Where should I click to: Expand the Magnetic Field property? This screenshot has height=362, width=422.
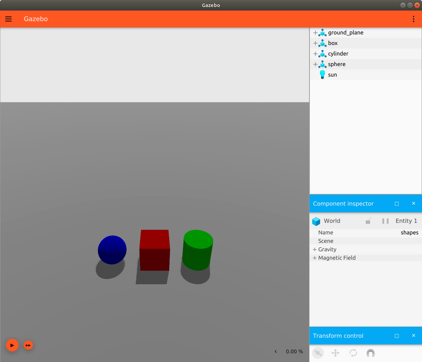click(x=314, y=258)
